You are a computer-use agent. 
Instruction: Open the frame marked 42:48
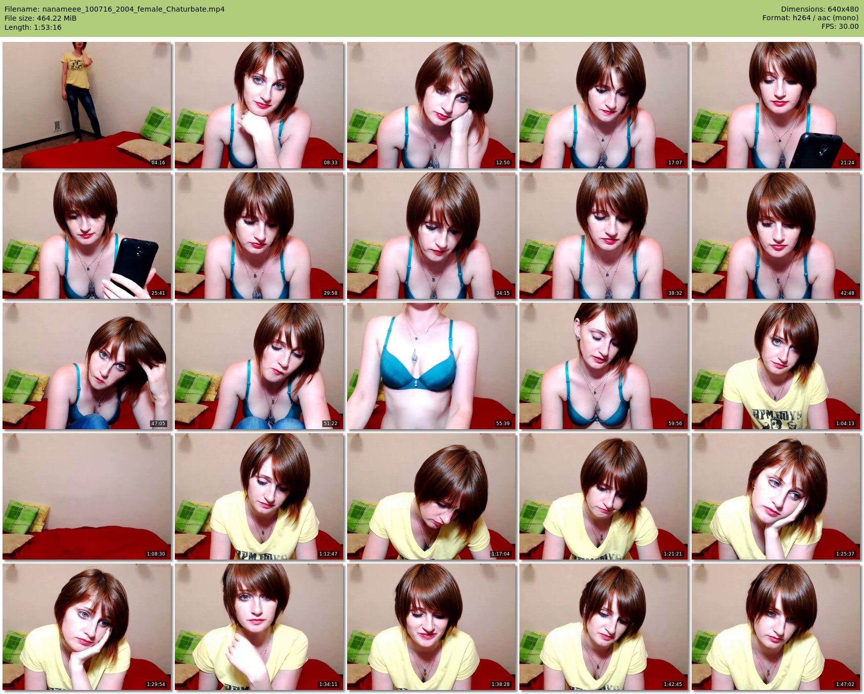(x=776, y=236)
